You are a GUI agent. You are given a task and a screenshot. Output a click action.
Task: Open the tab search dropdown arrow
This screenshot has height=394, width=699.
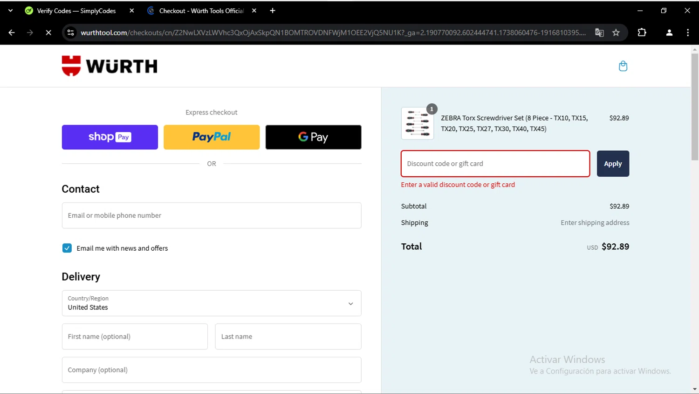coord(10,11)
